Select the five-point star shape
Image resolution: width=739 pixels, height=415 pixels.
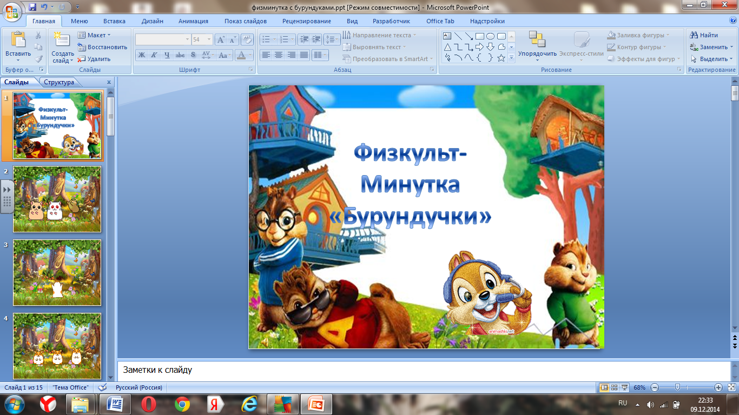tap(502, 58)
